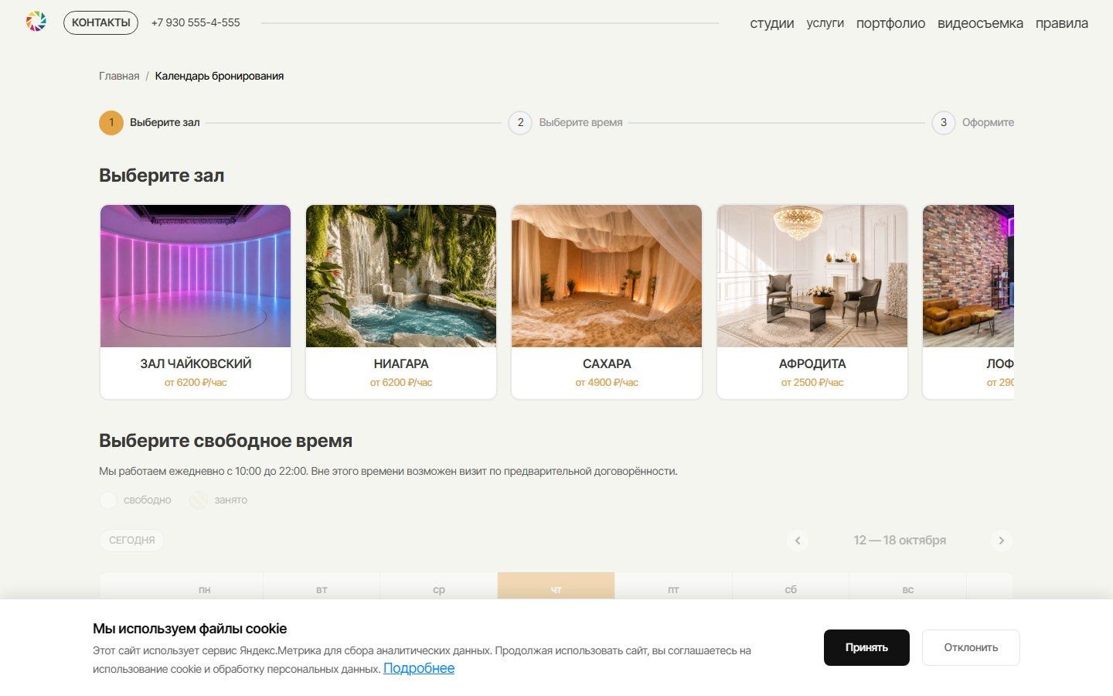Viewport: 1113px width, 696px height.
Task: Open видеосъемка menu item
Action: [980, 23]
